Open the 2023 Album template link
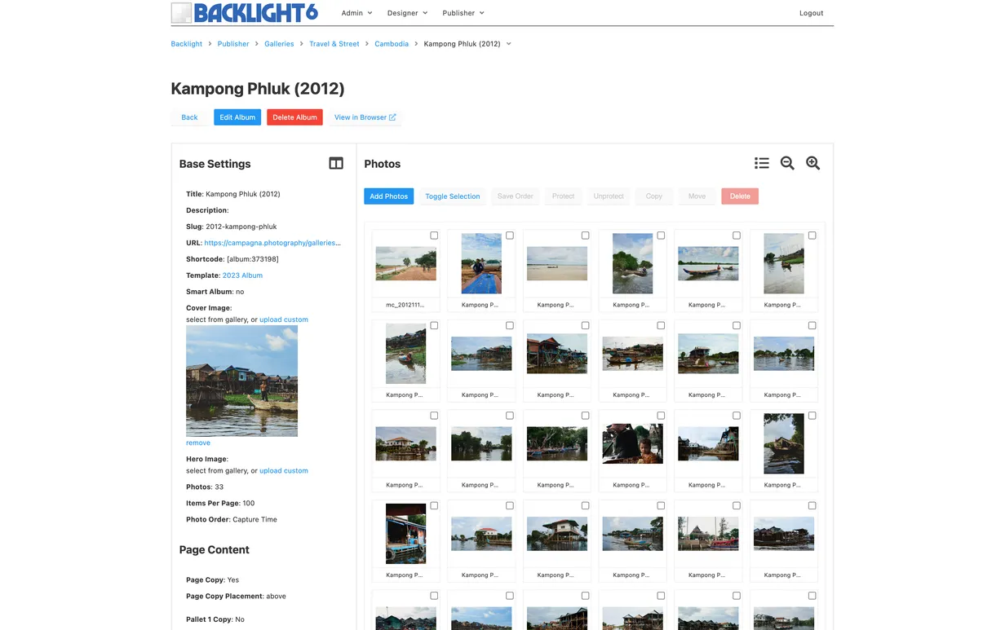1005x630 pixels. click(x=242, y=275)
